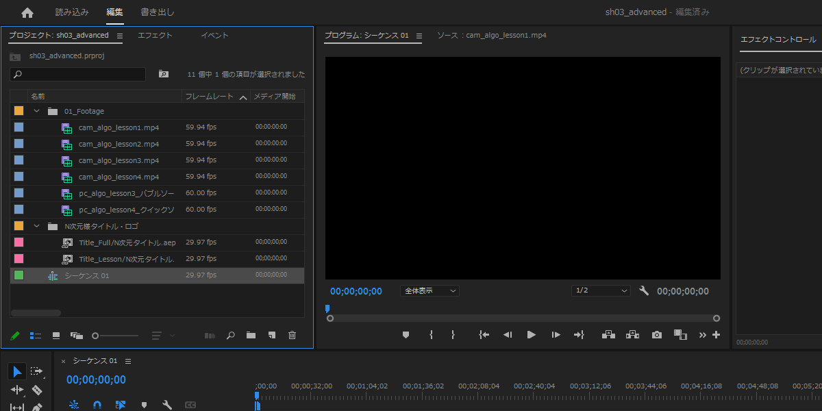Image resolution: width=822 pixels, height=411 pixels.
Task: Toggle snap in timeline with the magnet icon
Action: (97, 405)
